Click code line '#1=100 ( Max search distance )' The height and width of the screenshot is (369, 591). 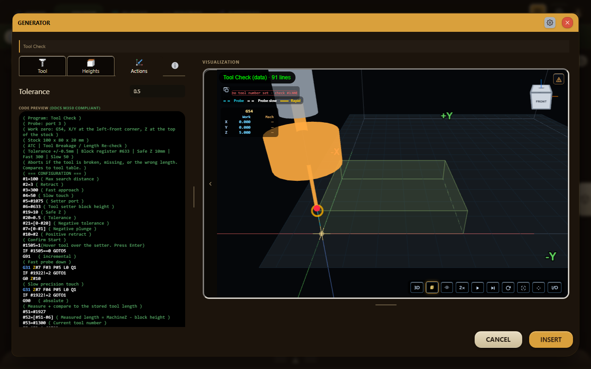pyautogui.click(x=60, y=179)
